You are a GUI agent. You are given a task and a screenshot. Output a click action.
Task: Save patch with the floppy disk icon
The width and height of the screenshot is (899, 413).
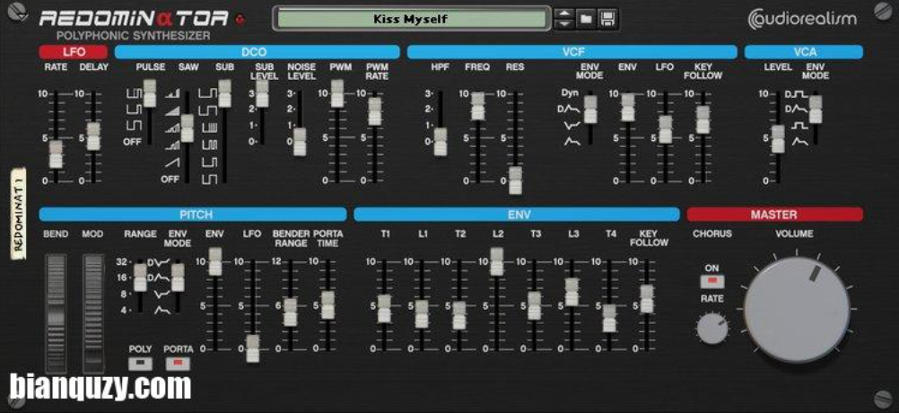pos(607,19)
